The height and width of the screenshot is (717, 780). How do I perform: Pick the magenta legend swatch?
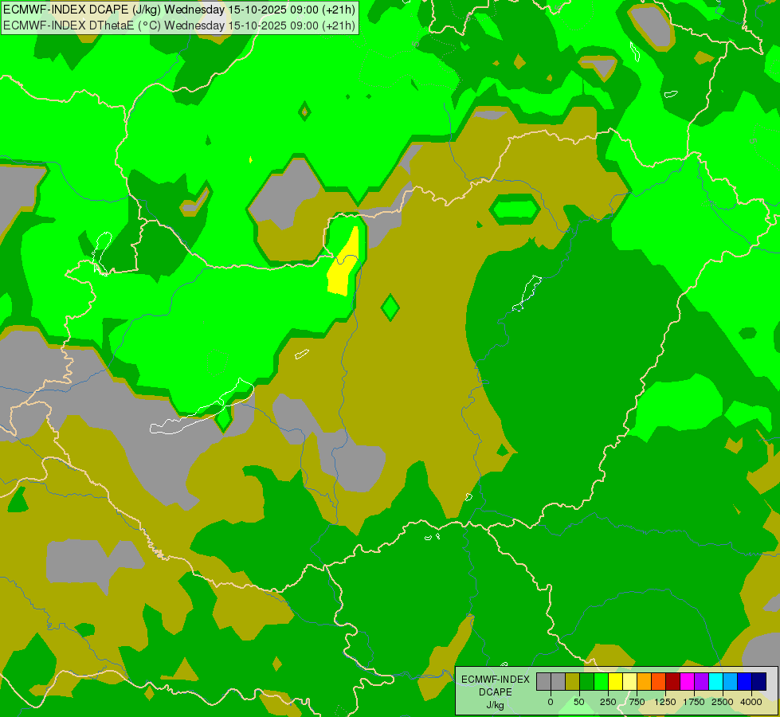(687, 681)
